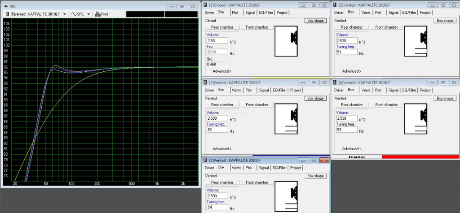This screenshot has height=213, width=460.
Task: Click title icon of [3]Vented window
Action: coord(205,83)
